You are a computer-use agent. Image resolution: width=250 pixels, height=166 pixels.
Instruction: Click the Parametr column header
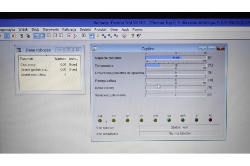point(27,59)
